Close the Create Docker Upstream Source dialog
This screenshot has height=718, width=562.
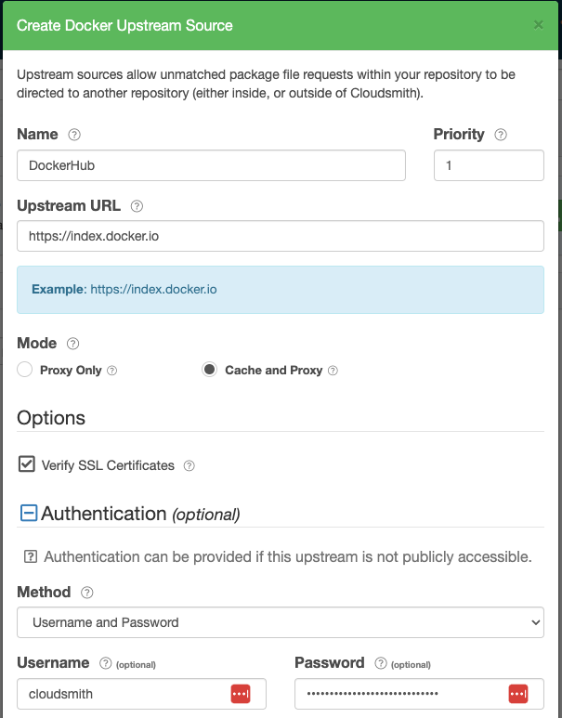coord(539,25)
